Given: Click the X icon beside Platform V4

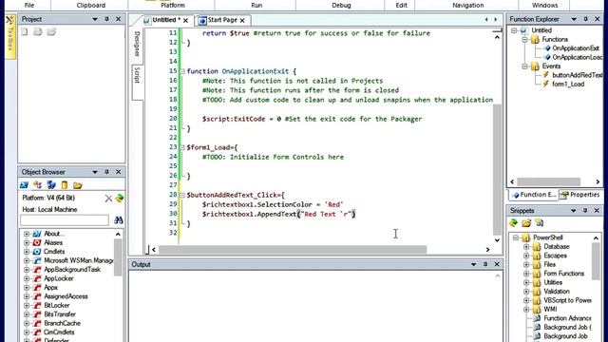Looking at the screenshot, I should pyautogui.click(x=108, y=199).
